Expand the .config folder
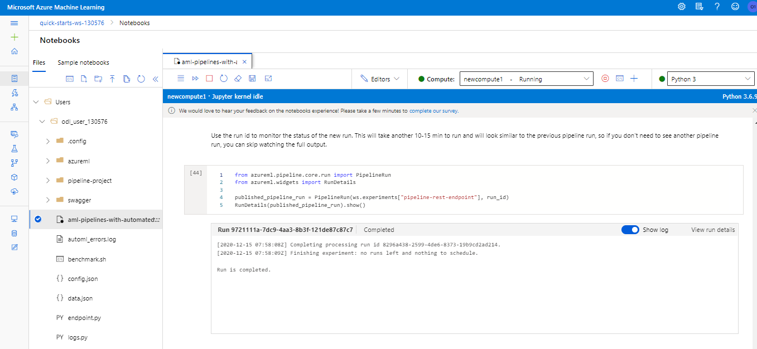The height and width of the screenshot is (349, 757). (48, 141)
